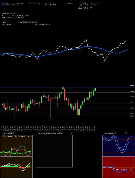135x178 pixels.
Task: Open the ADX indicator chart panel
Action: pos(16,146)
